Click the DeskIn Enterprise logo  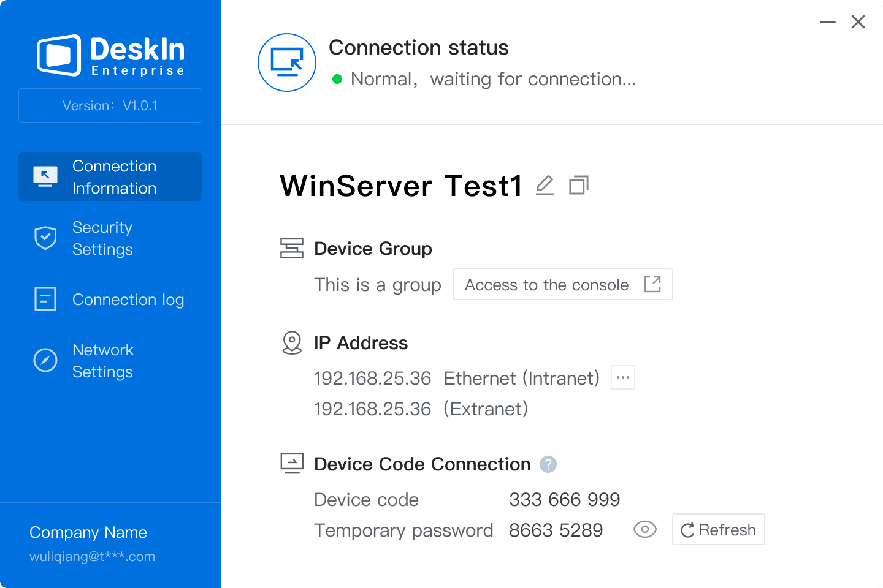[110, 55]
